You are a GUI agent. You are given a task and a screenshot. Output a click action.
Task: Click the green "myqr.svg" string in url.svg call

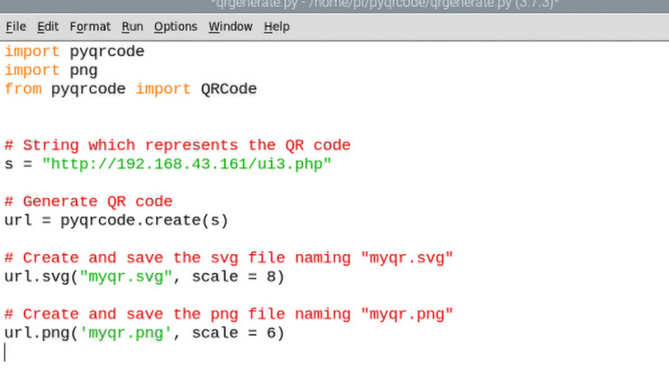point(130,277)
